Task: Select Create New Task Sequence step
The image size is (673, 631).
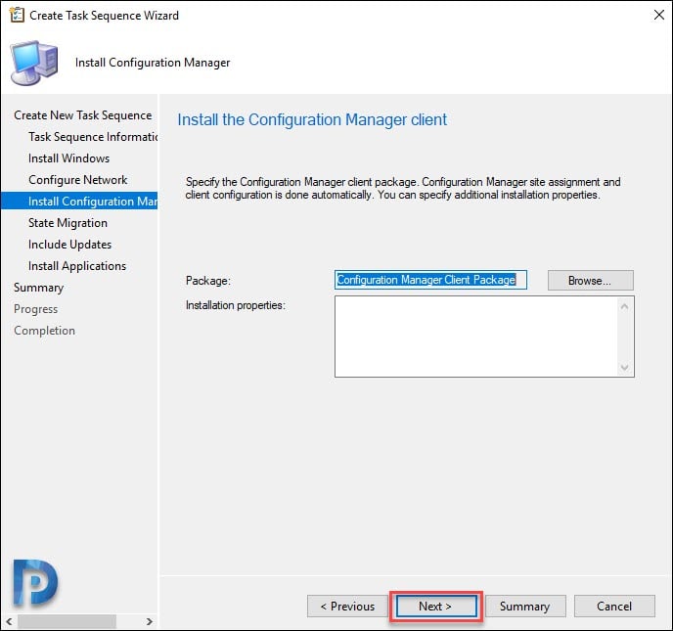Action: tap(82, 115)
